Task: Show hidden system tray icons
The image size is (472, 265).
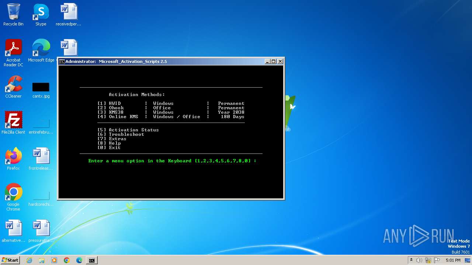Action: pos(411,260)
